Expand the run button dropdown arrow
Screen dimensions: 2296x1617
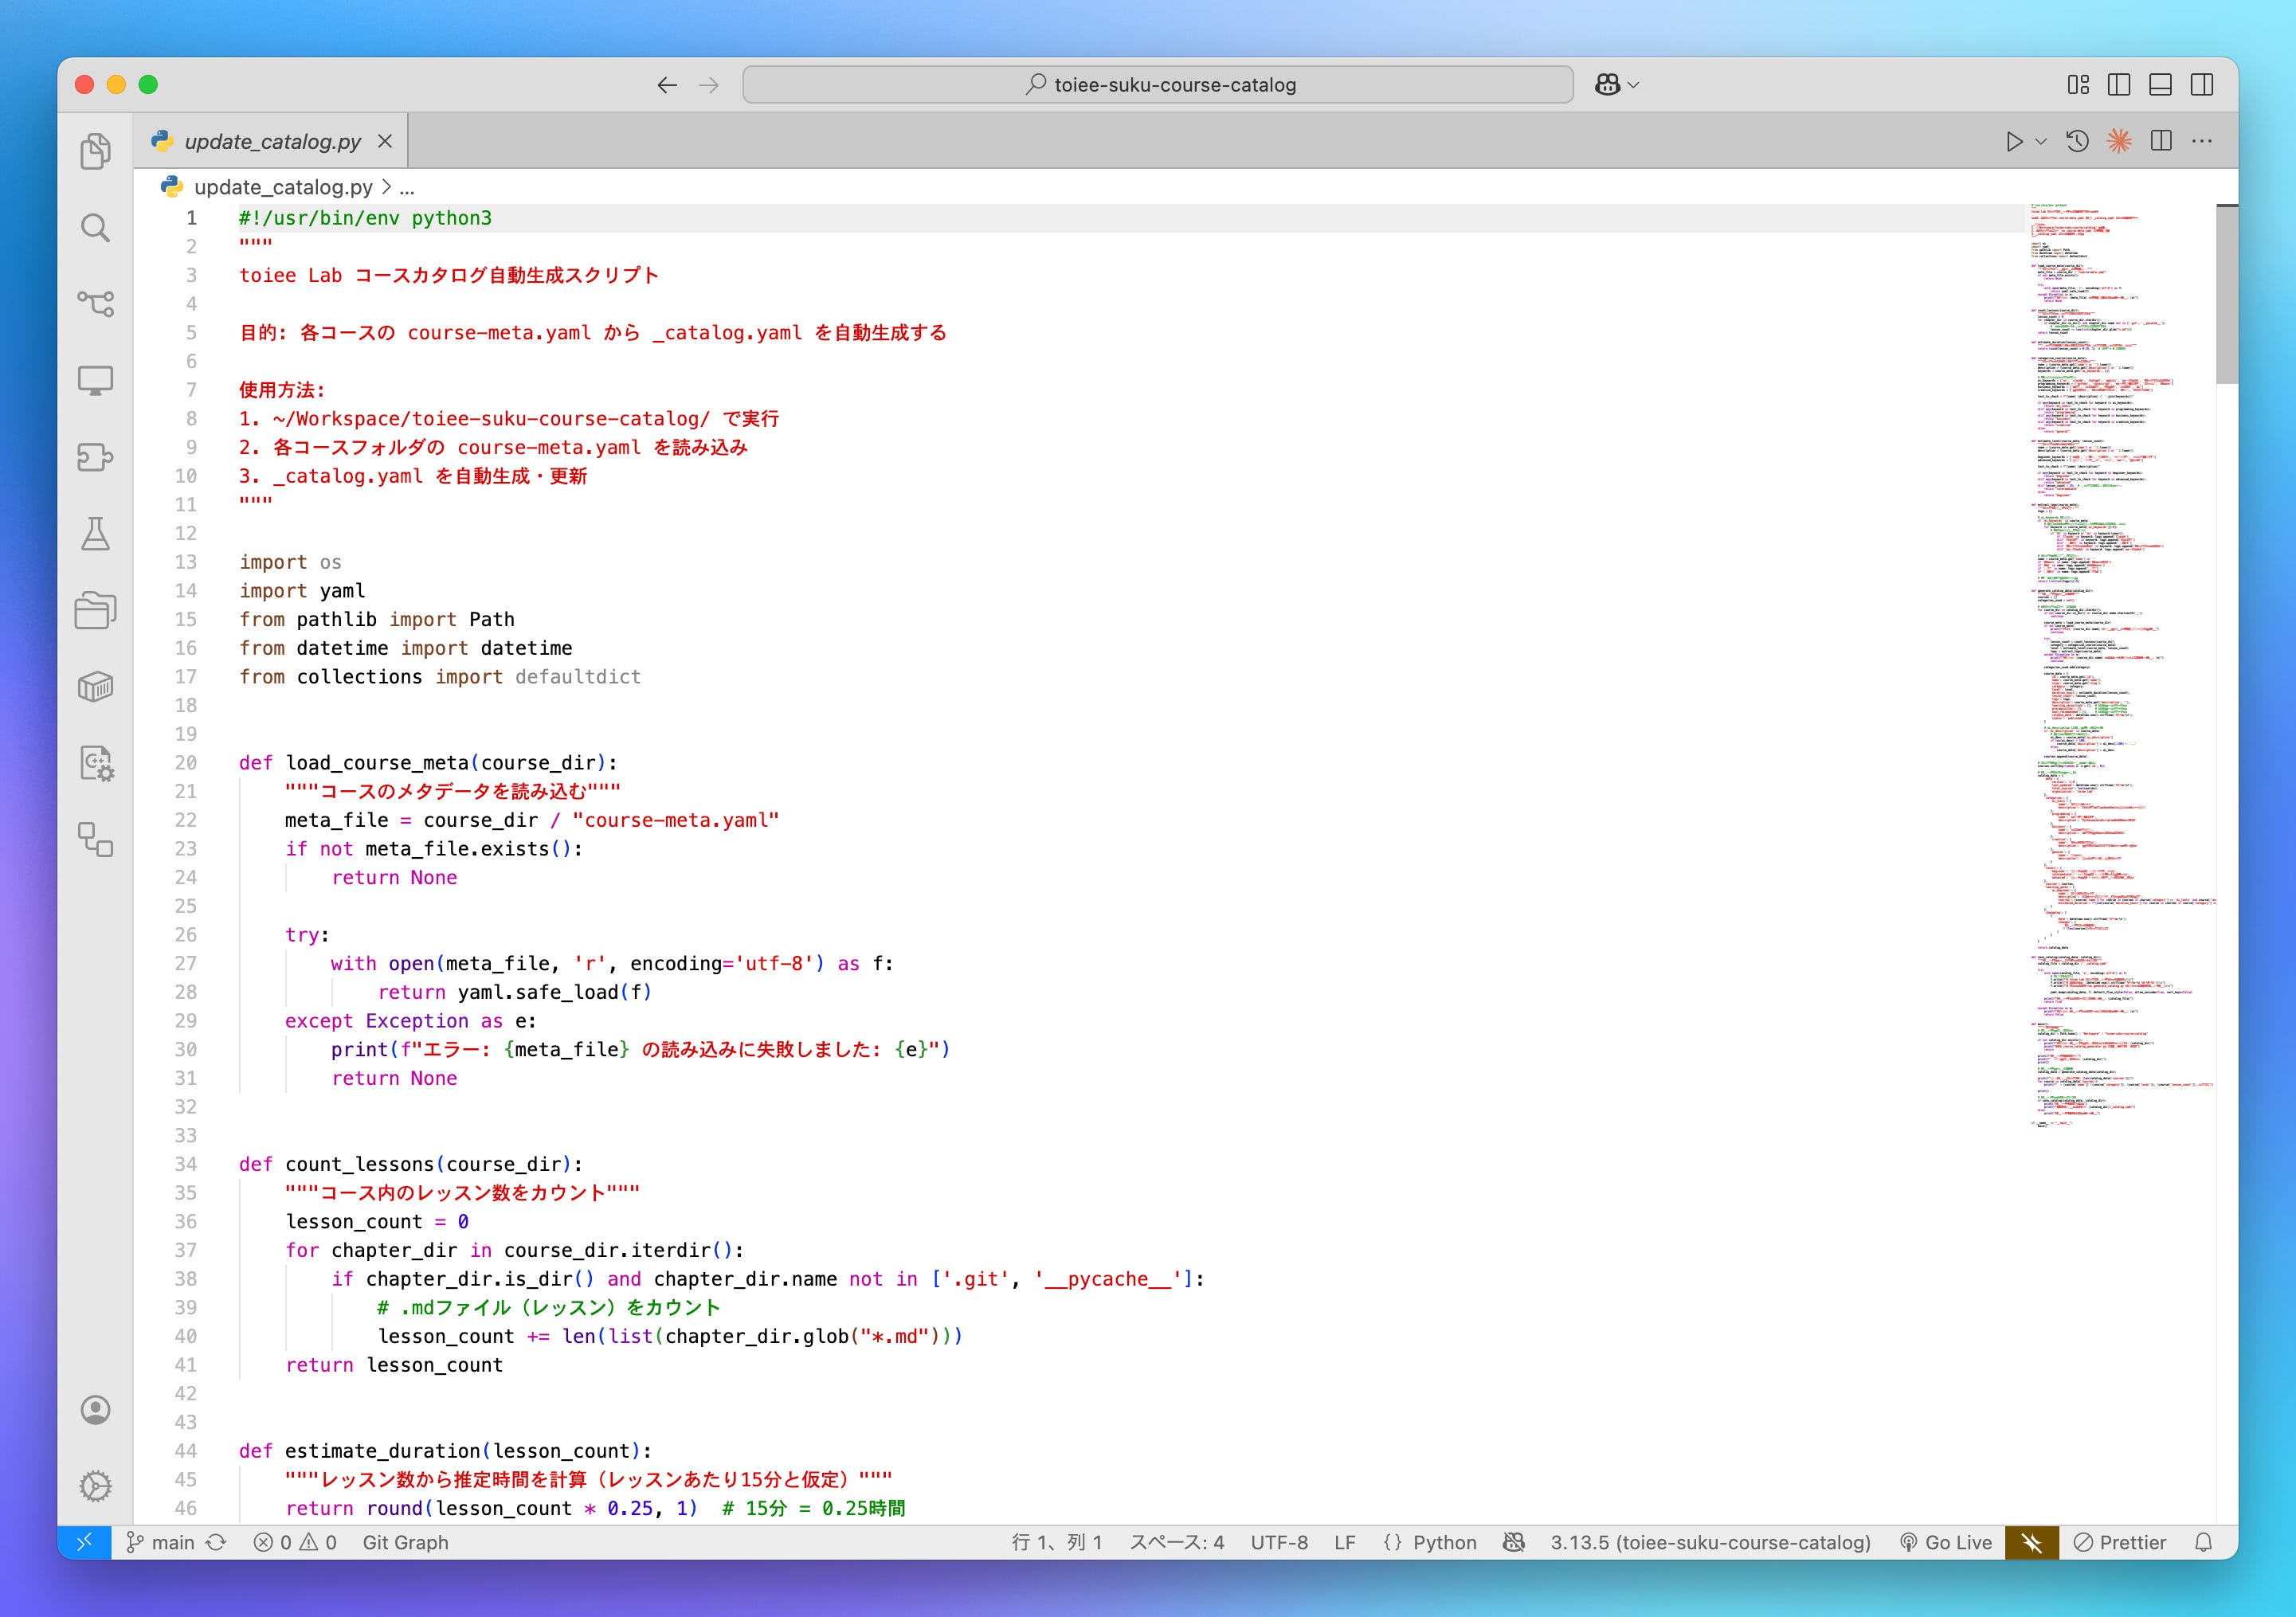pos(2041,141)
